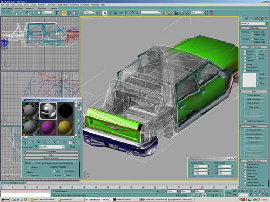Screen dimensions: 270x202
Task: Open the Edit menu
Action: click(x=8, y=5)
